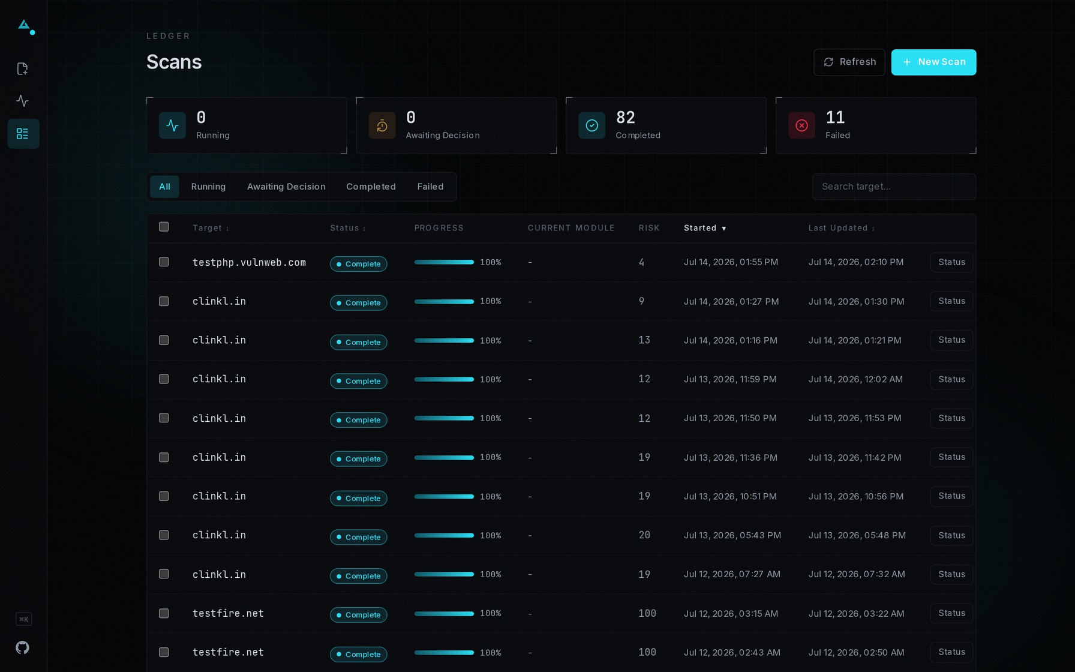
Task: Switch to Awaiting Decision filter tab
Action: [286, 187]
